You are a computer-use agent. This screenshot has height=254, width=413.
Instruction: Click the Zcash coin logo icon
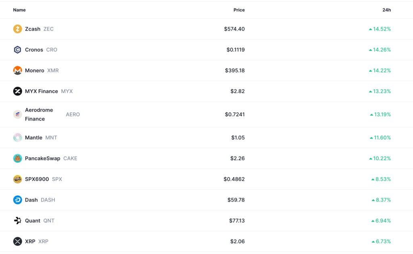[x=17, y=29]
